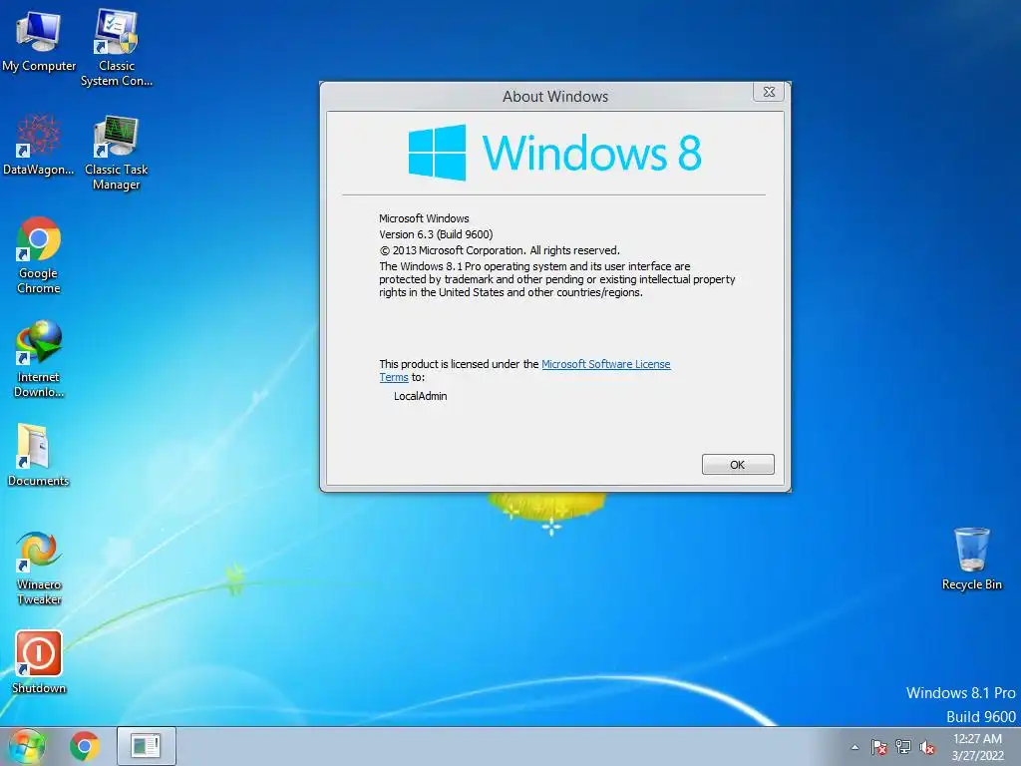Image resolution: width=1021 pixels, height=766 pixels.
Task: Click the Shutdown desktop shortcut
Action: (x=39, y=662)
